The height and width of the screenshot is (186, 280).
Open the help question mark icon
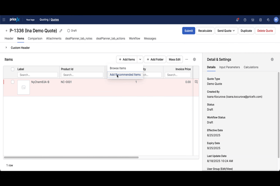pyautogui.click(x=245, y=20)
